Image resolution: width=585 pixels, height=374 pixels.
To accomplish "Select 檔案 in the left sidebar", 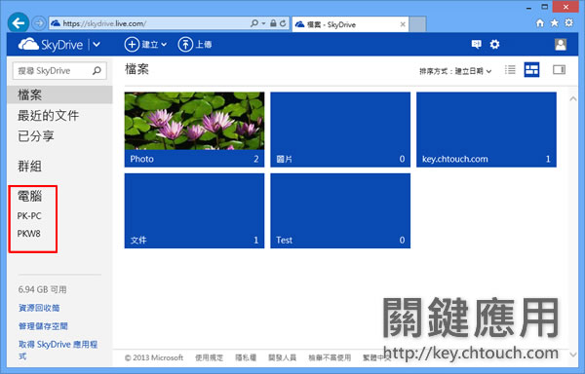I will [59, 94].
